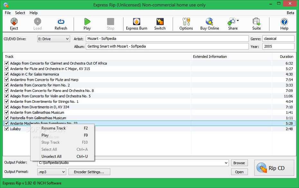Click the Share thumbs-up icon
Screen dimensions: 299x188
point(231,22)
